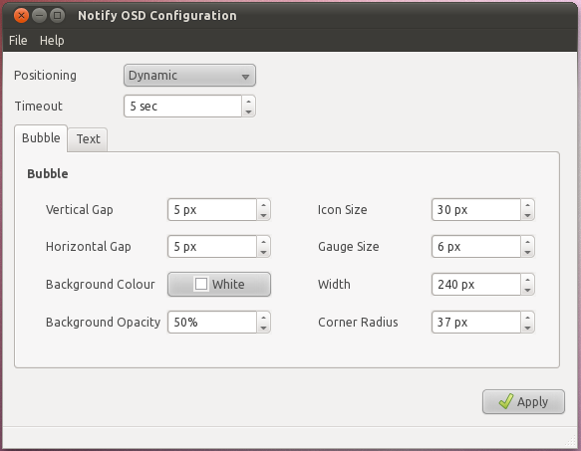Open the Positioning dropdown set to Dynamic
The height and width of the screenshot is (451, 581).
[189, 76]
